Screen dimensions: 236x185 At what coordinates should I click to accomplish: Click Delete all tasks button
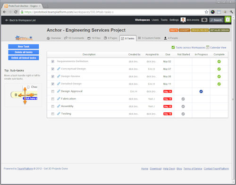coord(24,52)
